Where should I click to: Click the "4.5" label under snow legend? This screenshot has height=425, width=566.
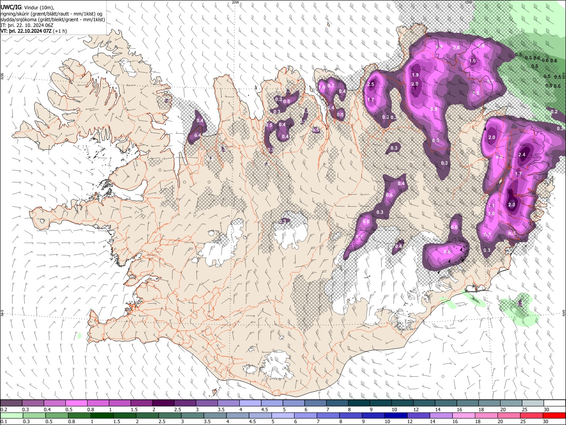[264, 410]
